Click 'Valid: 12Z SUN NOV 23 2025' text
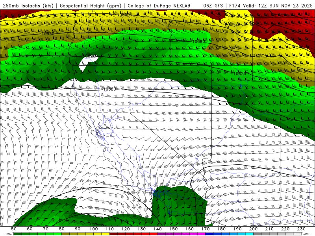This screenshot has height=236, width=315. point(278,6)
